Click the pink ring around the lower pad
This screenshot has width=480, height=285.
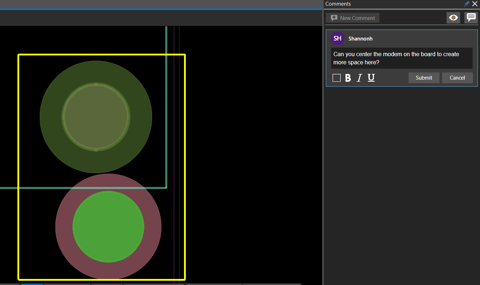pos(64,226)
